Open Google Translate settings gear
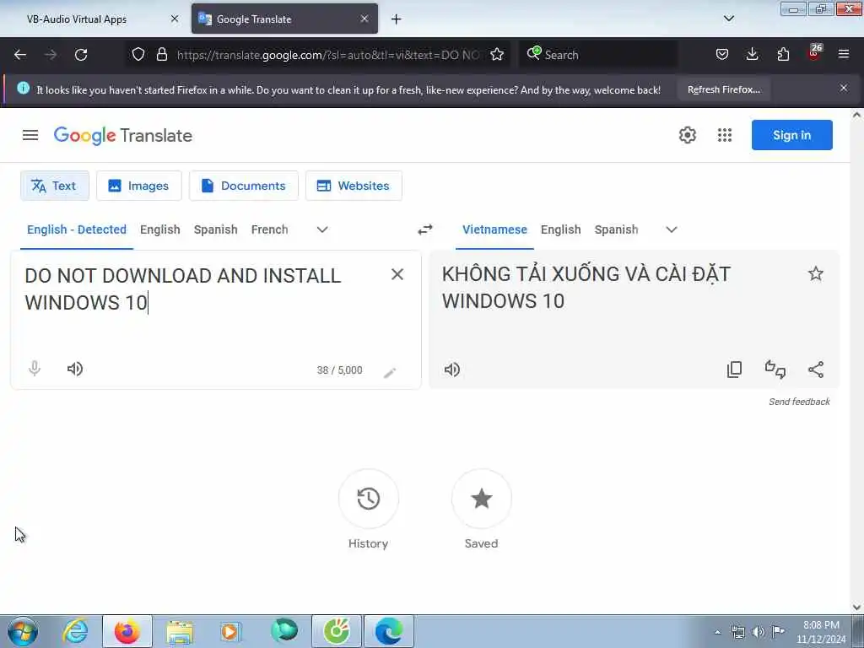 tap(687, 135)
